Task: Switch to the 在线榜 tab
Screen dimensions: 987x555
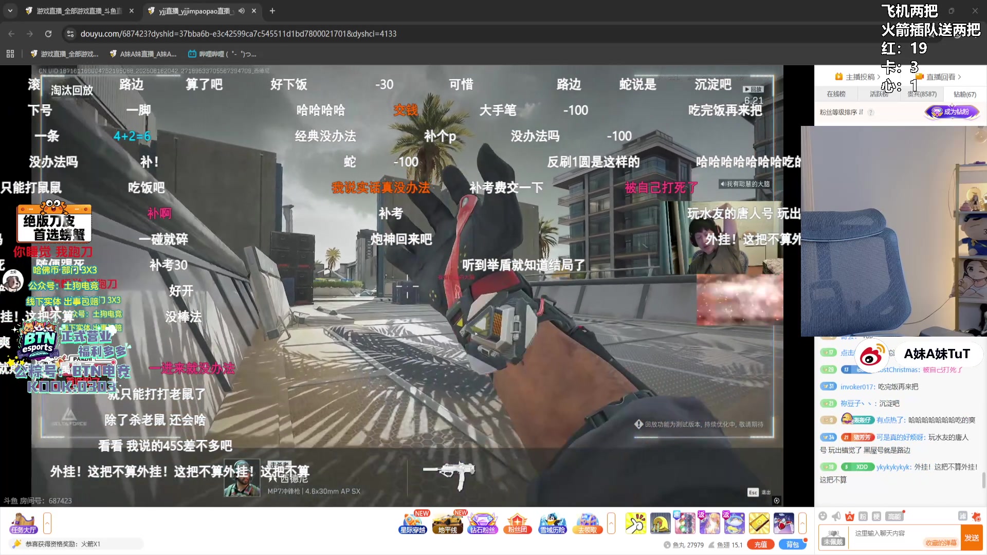Action: point(836,94)
